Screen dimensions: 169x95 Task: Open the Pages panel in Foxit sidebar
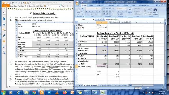pyautogui.click(x=4, y=19)
